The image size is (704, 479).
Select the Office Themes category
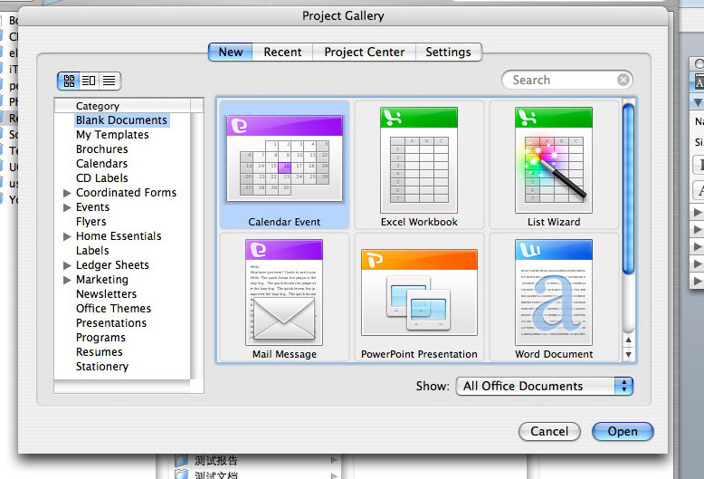click(x=114, y=308)
